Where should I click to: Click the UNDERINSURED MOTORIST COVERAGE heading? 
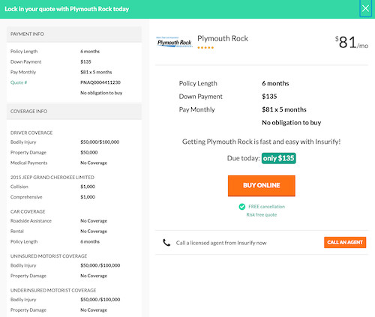tap(53, 290)
